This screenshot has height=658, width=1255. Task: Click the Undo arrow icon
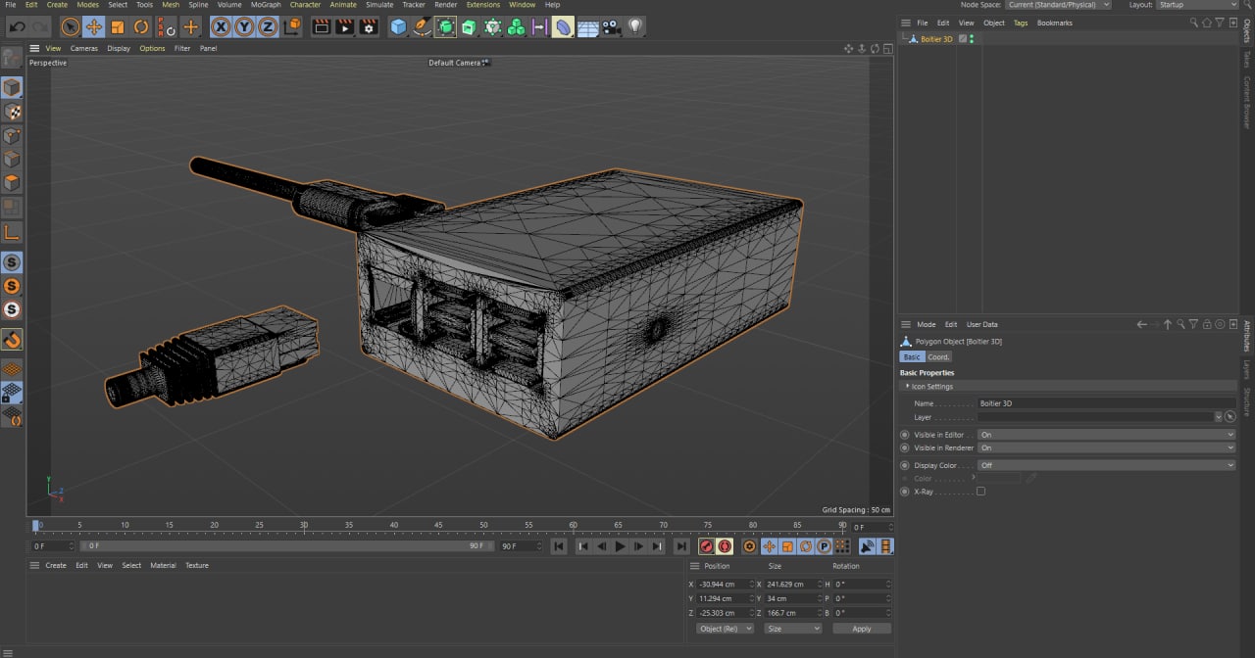(x=17, y=27)
